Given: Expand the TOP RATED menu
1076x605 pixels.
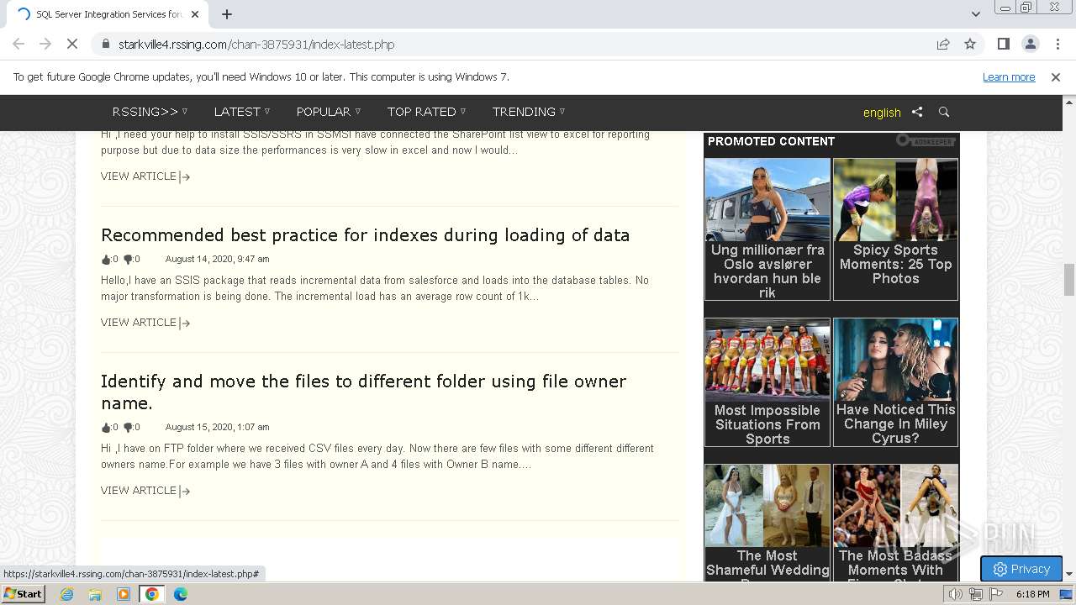Looking at the screenshot, I should click(x=426, y=112).
